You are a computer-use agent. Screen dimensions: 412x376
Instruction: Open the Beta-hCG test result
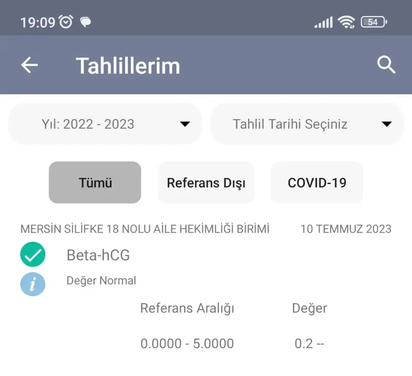[x=98, y=255]
